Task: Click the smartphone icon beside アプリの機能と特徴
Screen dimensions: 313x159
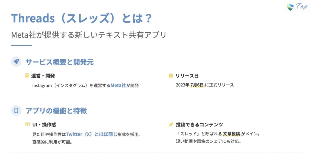Action: point(16,110)
